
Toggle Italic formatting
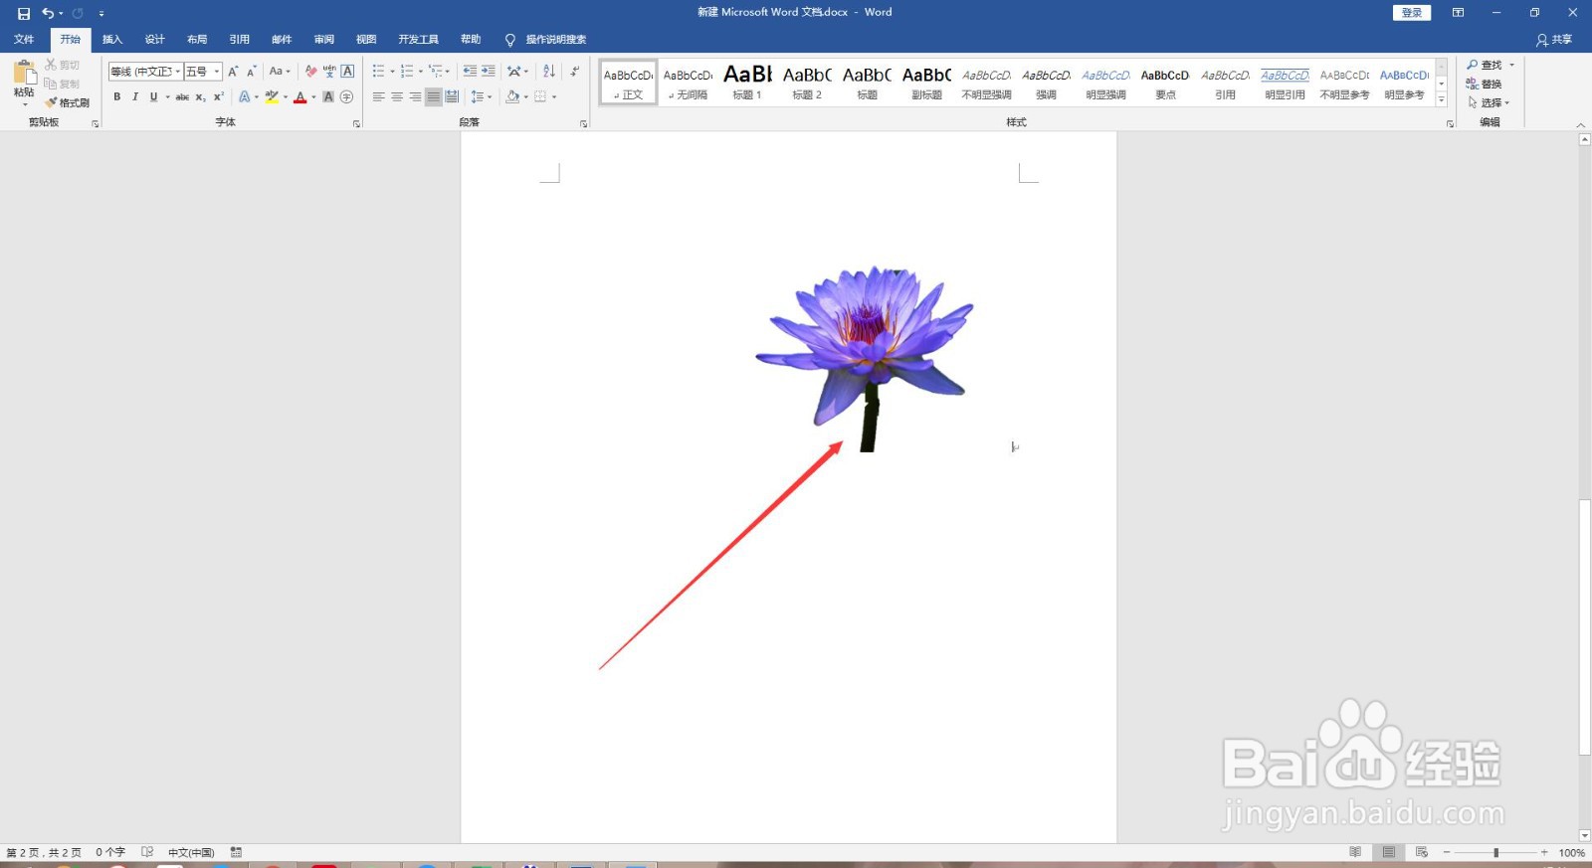click(x=134, y=97)
